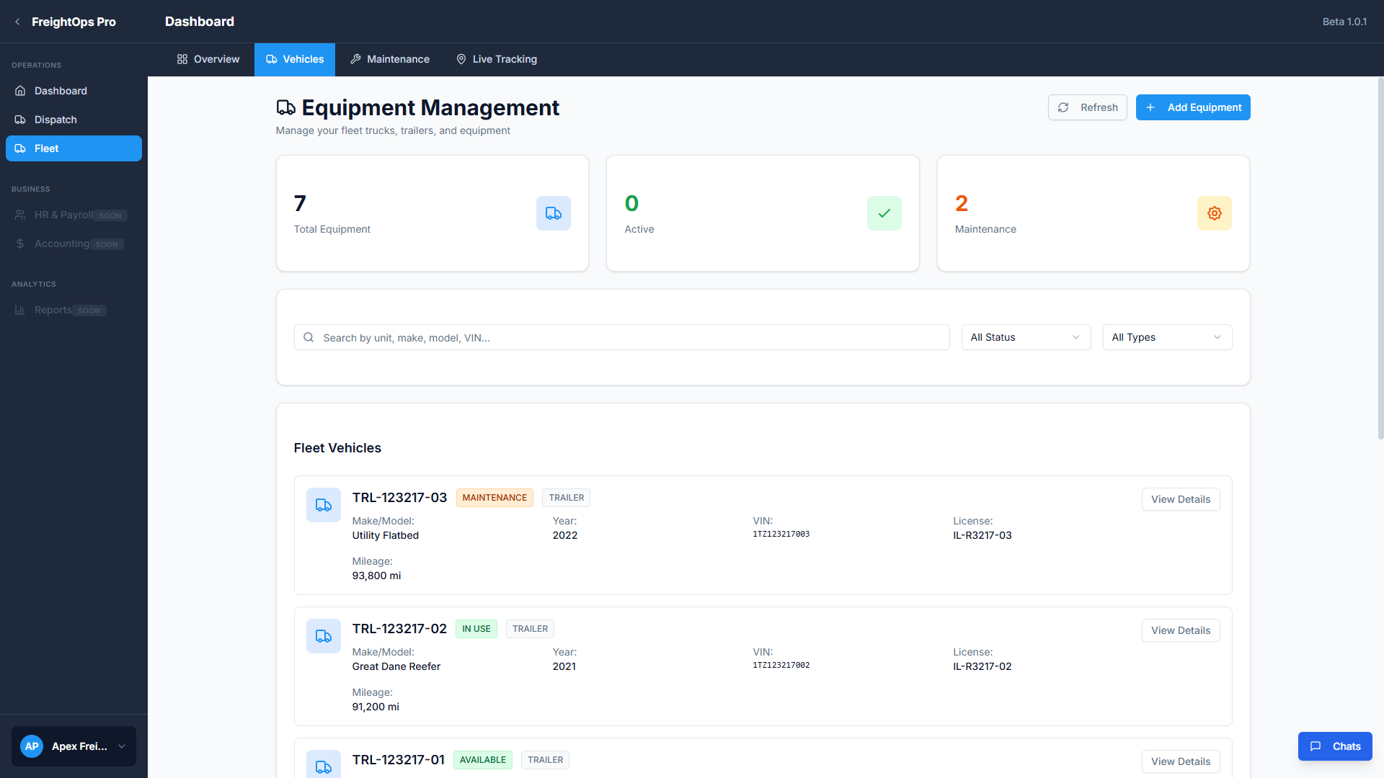The height and width of the screenshot is (778, 1384).
Task: Go to the Overview tab
Action: (208, 59)
